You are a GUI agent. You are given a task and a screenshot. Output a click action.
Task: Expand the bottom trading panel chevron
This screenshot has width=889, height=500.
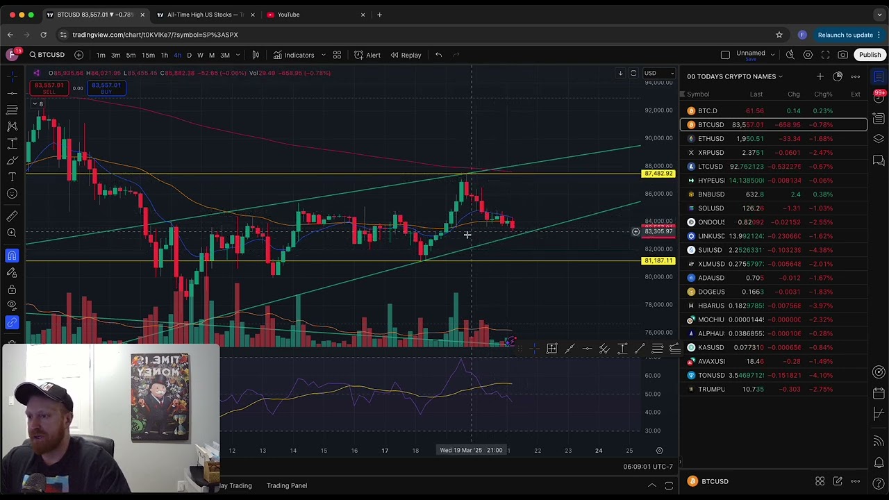click(x=651, y=485)
